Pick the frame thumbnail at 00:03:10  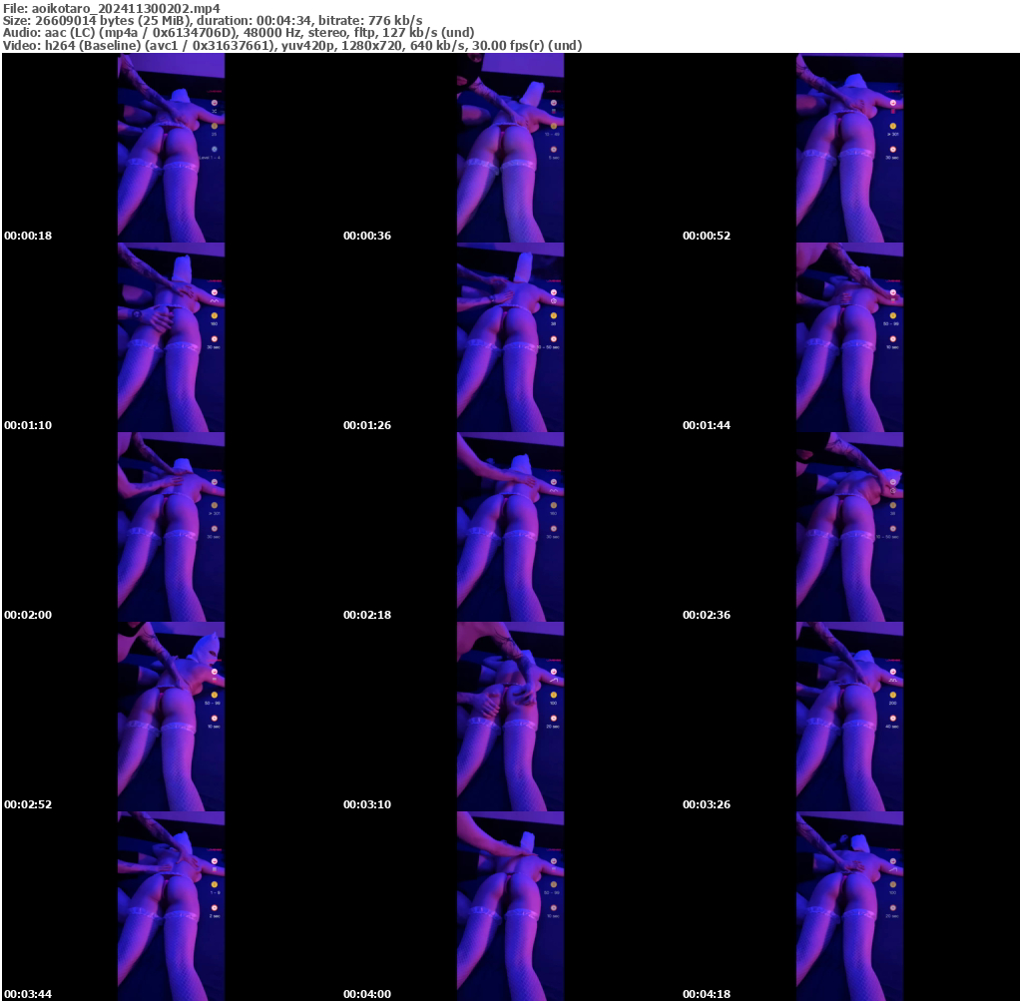click(510, 717)
